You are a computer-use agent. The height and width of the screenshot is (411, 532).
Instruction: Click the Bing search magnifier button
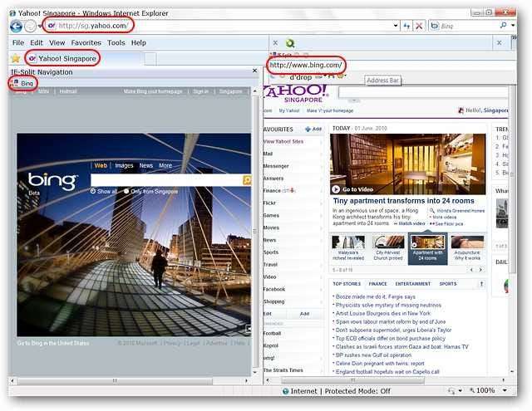(247, 179)
